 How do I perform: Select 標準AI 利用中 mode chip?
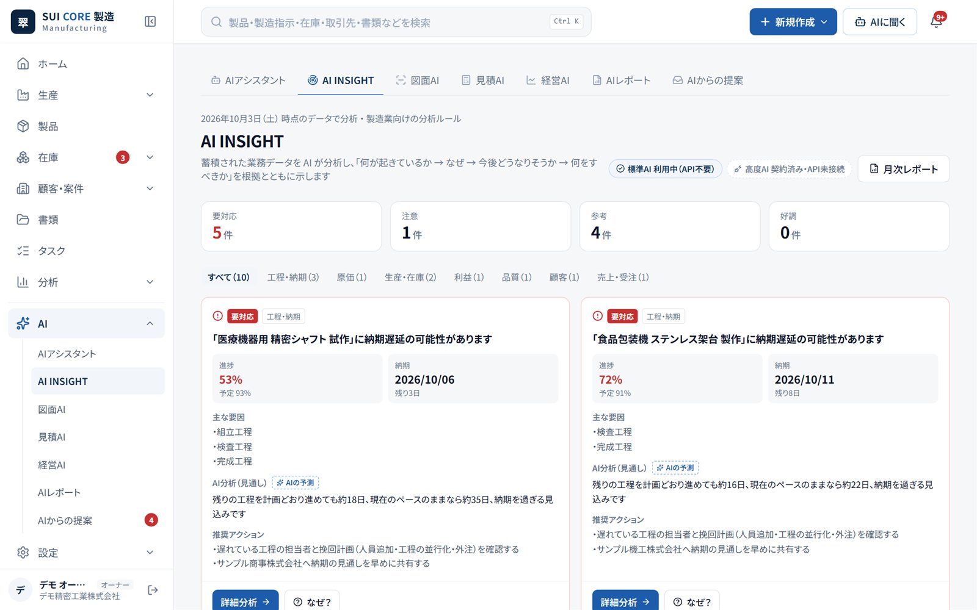[x=666, y=169]
